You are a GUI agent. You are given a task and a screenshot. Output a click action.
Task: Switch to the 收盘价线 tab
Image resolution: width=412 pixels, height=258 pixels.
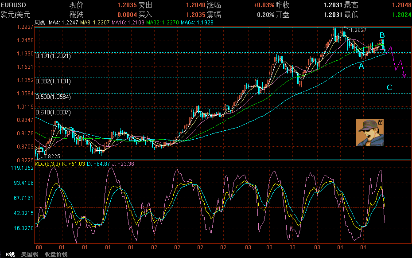[x=56, y=254]
